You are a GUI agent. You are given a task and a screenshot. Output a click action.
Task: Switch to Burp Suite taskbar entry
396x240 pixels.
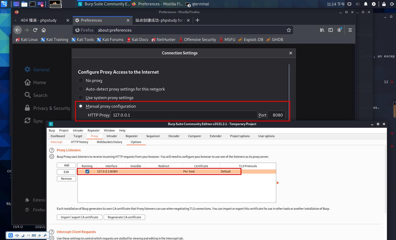pos(104,4)
